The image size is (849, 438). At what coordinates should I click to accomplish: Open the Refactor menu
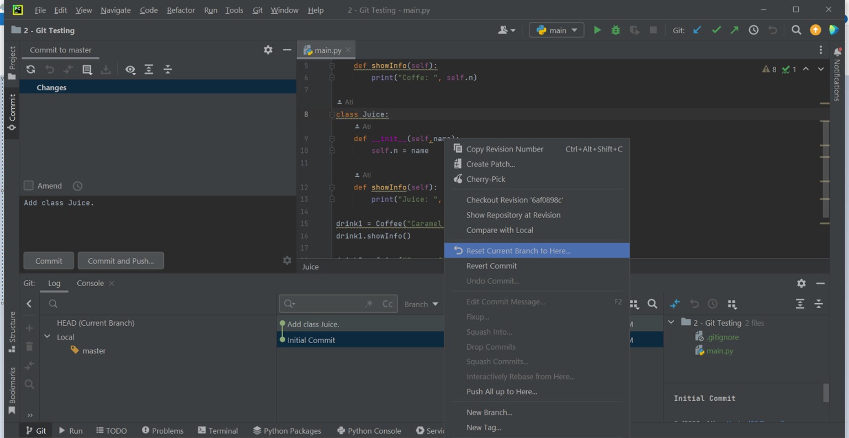pyautogui.click(x=181, y=10)
